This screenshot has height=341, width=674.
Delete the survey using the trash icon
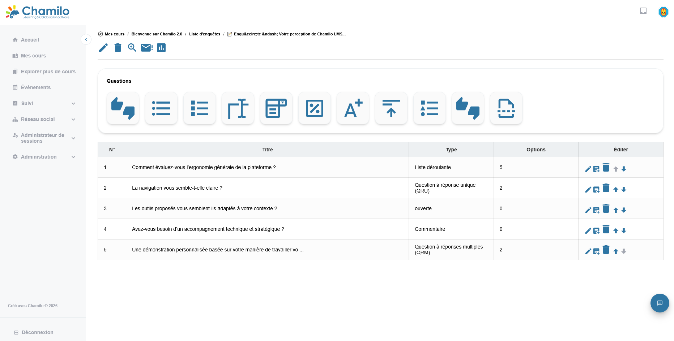(118, 48)
